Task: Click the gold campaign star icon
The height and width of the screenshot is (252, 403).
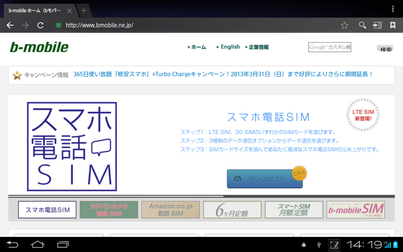Action: coord(17,75)
